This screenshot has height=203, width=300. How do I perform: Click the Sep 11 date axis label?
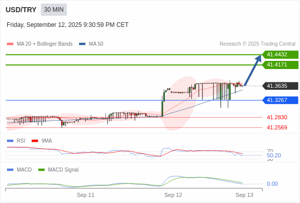(x=85, y=195)
